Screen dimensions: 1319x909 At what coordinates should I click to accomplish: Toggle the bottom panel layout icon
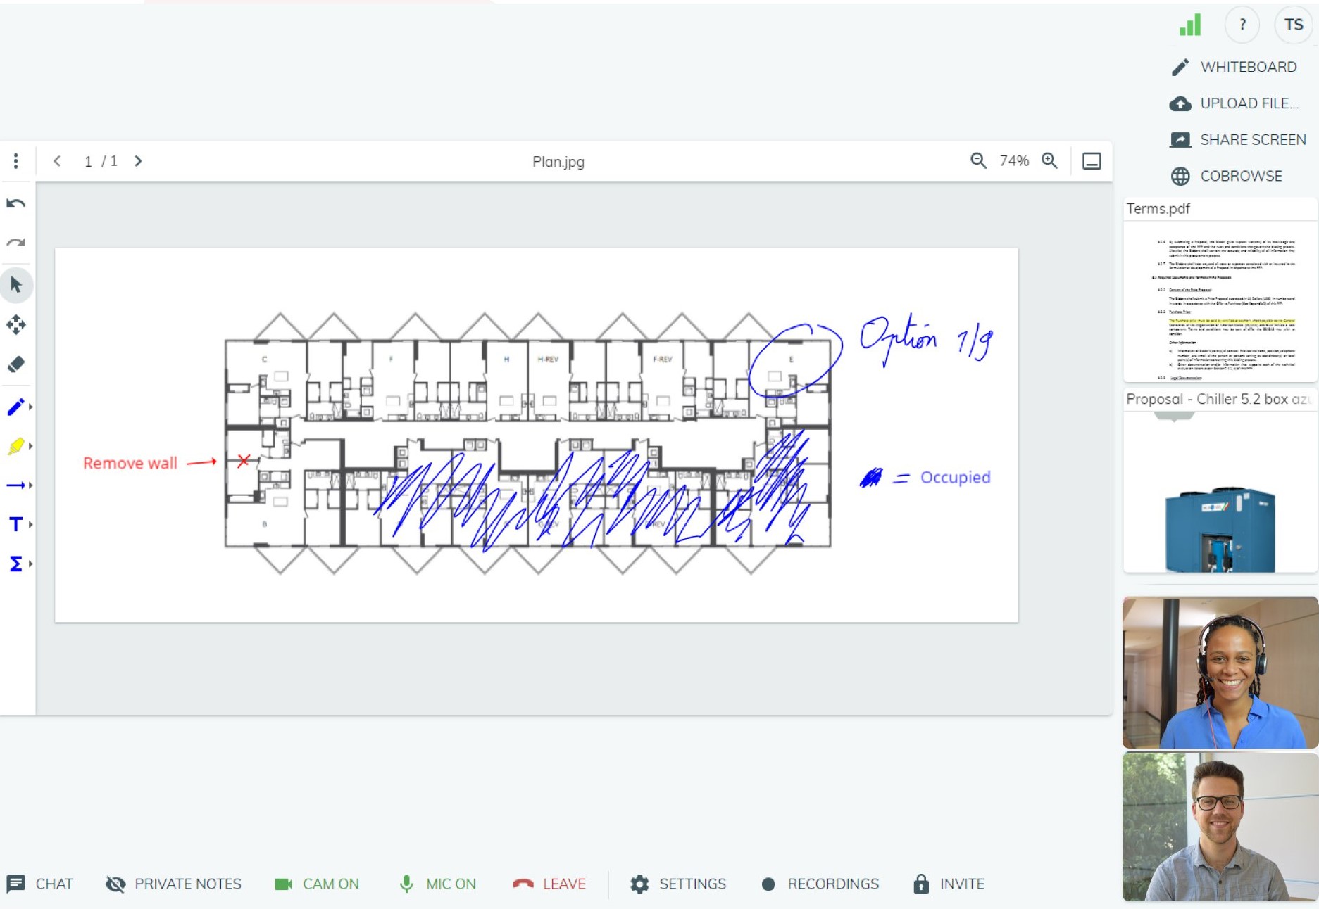coord(1092,161)
